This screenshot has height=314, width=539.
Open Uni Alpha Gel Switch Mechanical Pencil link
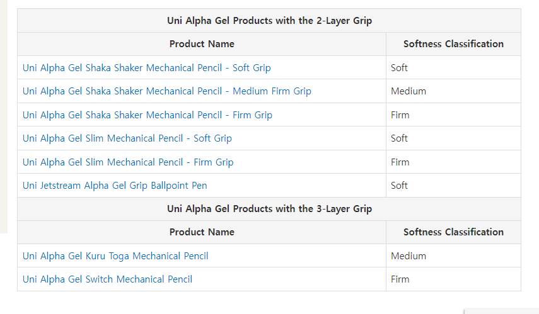(107, 279)
